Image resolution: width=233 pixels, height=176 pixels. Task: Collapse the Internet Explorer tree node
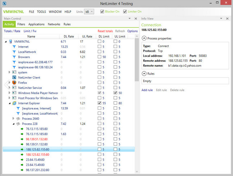[10, 103]
